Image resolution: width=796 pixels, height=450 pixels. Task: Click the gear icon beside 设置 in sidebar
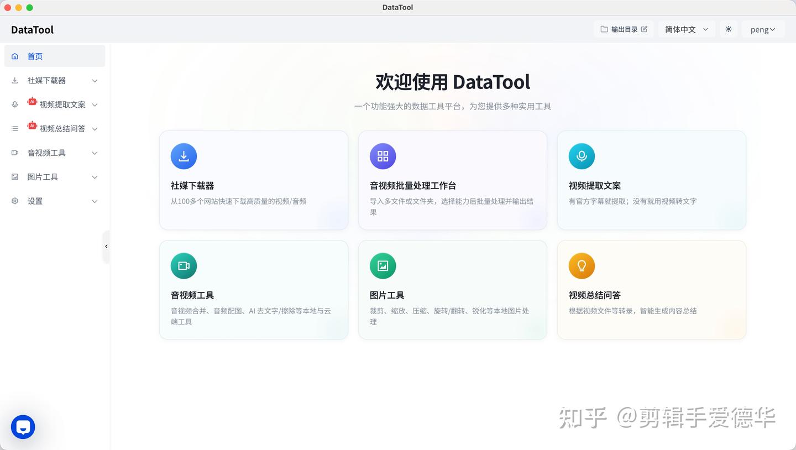(x=15, y=201)
